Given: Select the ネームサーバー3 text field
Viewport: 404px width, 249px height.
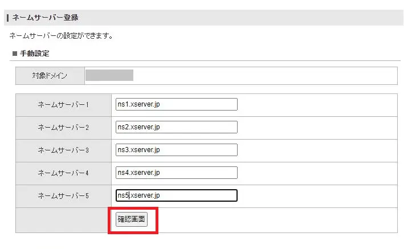Looking at the screenshot, I should tap(176, 150).
